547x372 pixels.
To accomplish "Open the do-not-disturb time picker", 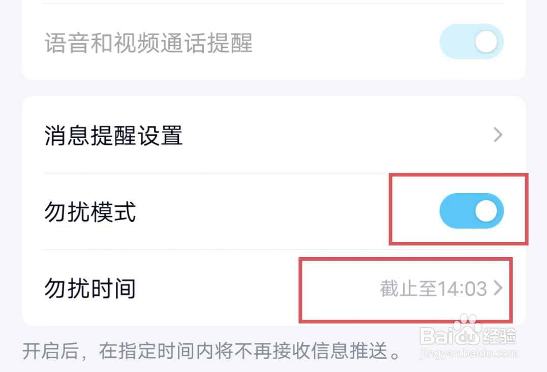I will (432, 288).
